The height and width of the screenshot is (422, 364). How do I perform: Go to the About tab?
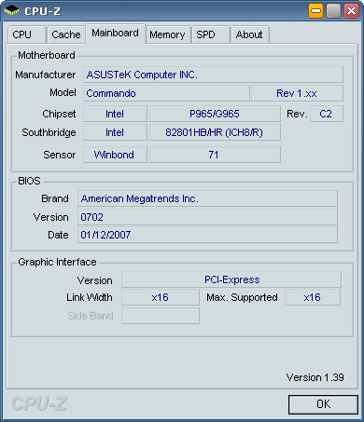click(x=249, y=34)
